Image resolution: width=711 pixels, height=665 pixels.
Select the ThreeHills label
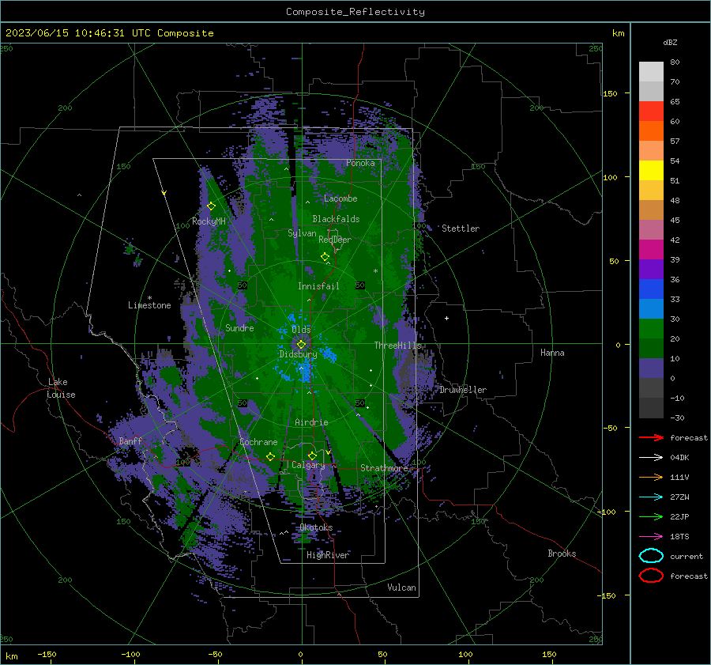397,346
